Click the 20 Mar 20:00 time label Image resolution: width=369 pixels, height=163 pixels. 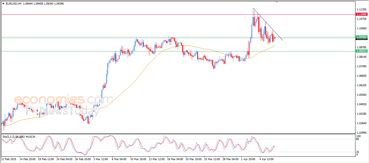click(x=194, y=159)
